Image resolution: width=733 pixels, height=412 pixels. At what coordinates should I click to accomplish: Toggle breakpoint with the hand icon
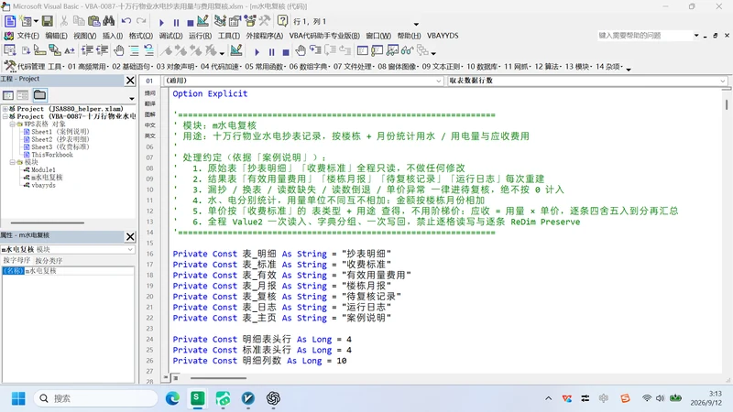click(119, 50)
